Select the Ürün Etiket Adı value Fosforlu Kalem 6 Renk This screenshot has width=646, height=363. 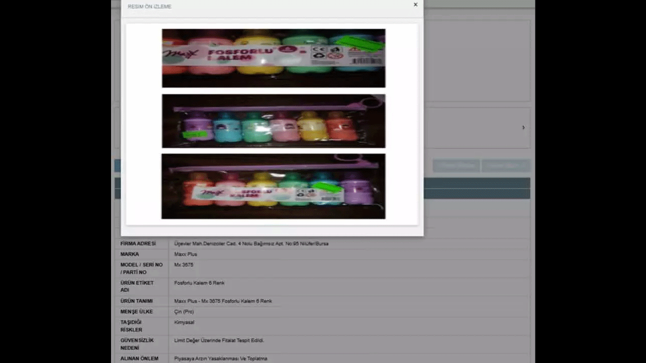point(199,283)
